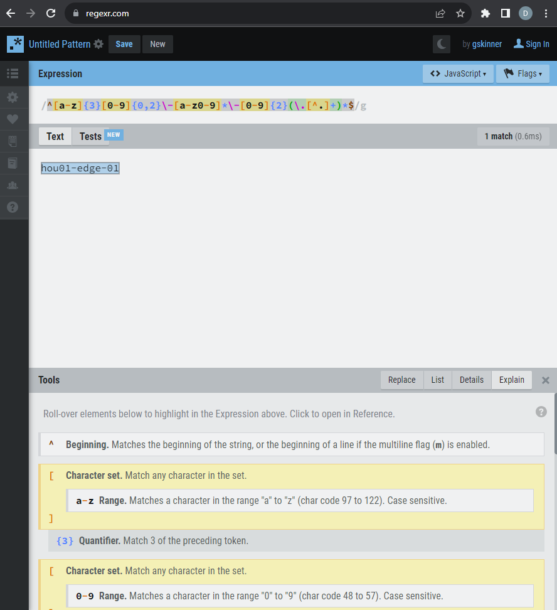Switch to the Replace tool tab
557x610 pixels.
[x=401, y=380]
